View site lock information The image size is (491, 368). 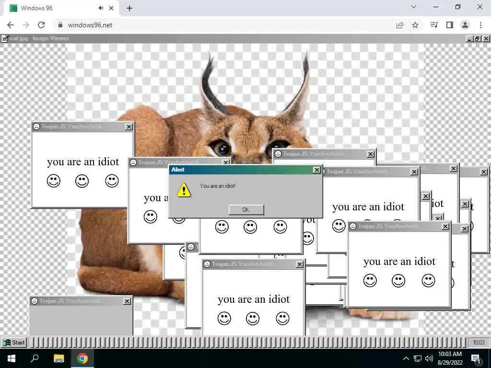[x=60, y=25]
